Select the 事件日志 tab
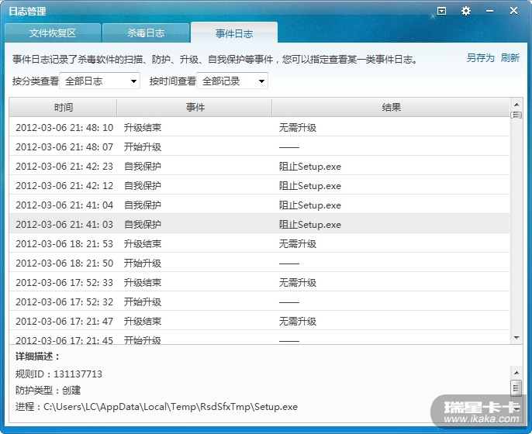Image resolution: width=532 pixels, height=434 pixels. click(x=234, y=33)
